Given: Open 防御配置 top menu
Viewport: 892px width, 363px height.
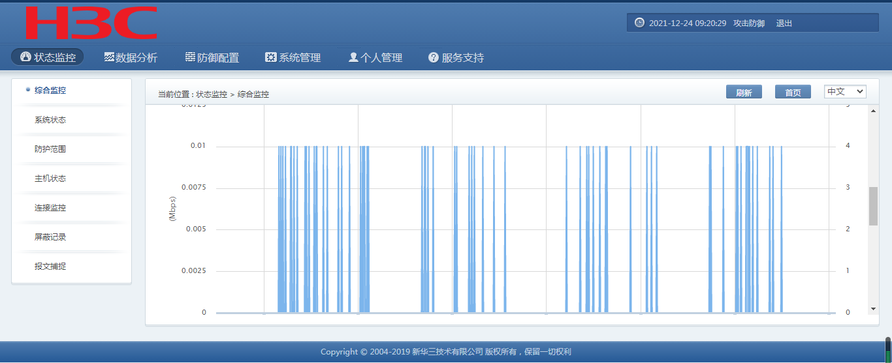Looking at the screenshot, I should tap(212, 57).
